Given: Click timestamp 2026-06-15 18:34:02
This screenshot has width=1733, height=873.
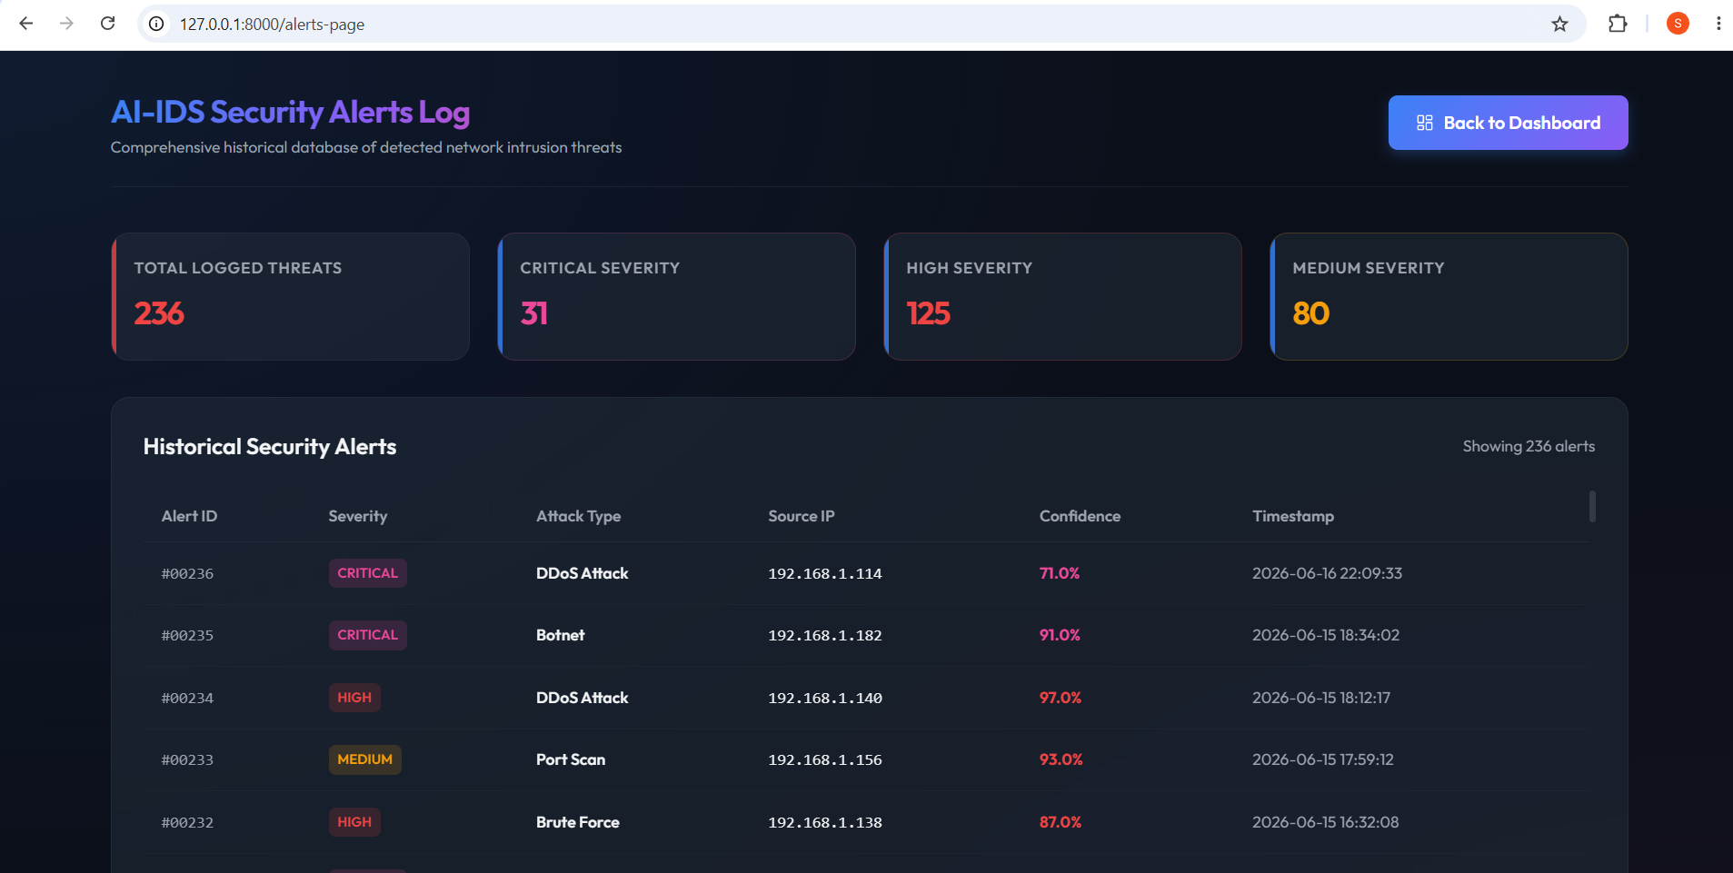Looking at the screenshot, I should (x=1326, y=635).
